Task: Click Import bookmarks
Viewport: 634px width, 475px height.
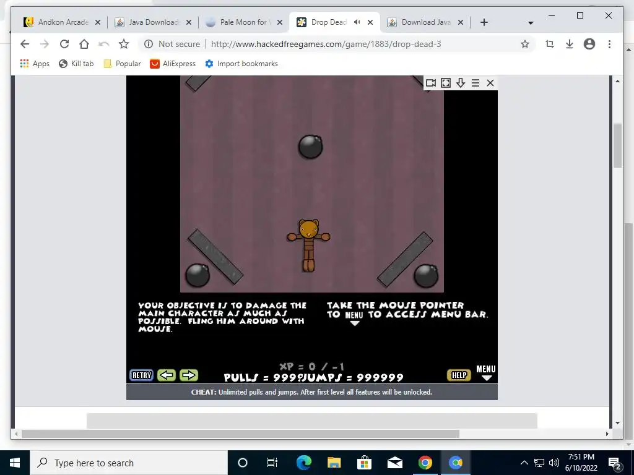Action: (241, 64)
